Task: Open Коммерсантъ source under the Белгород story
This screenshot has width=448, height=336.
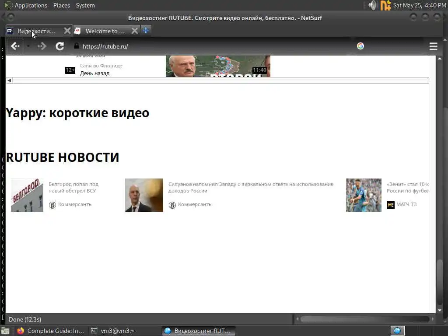Action: coord(74,204)
